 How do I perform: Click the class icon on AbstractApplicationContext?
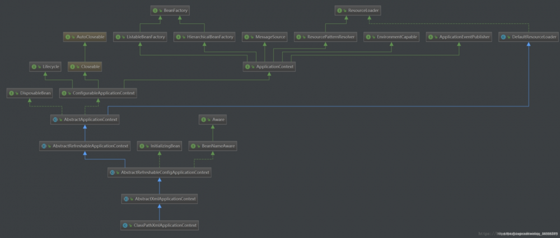point(55,120)
